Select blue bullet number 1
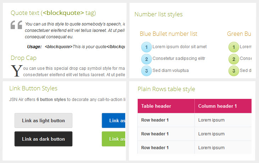The width and height of the screenshot is (259, 163). pyautogui.click(x=147, y=47)
